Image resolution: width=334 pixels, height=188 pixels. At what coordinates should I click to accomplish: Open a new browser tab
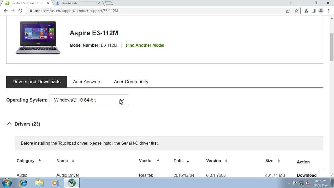pos(109,3)
